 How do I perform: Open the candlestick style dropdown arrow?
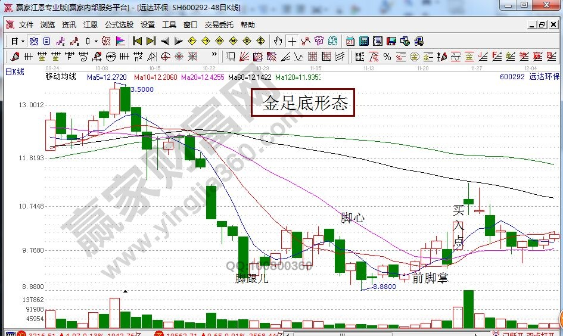(x=97, y=41)
